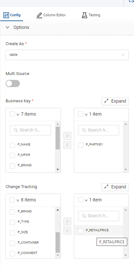Check P_RETAILPRICE in Change Tracking
Viewport: 134px width, 267px height.
tap(81, 231)
